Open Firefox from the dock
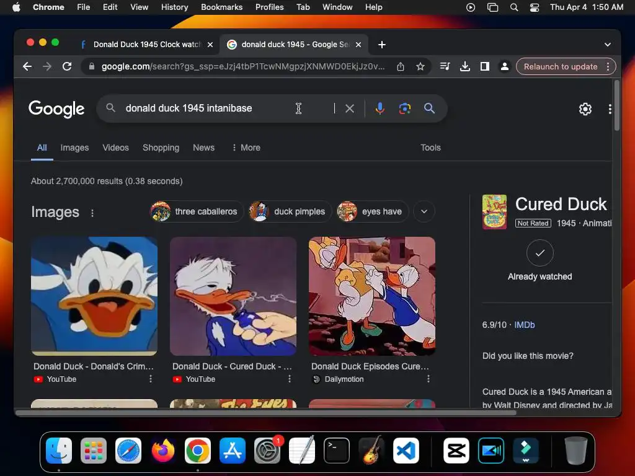Viewport: 635px width, 476px height. point(163,451)
